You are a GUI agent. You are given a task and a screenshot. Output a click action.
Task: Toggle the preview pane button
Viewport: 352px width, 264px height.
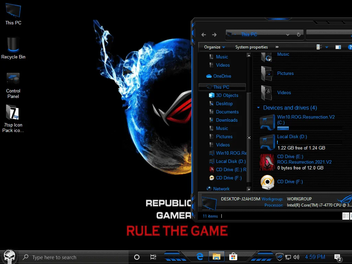[338, 47]
